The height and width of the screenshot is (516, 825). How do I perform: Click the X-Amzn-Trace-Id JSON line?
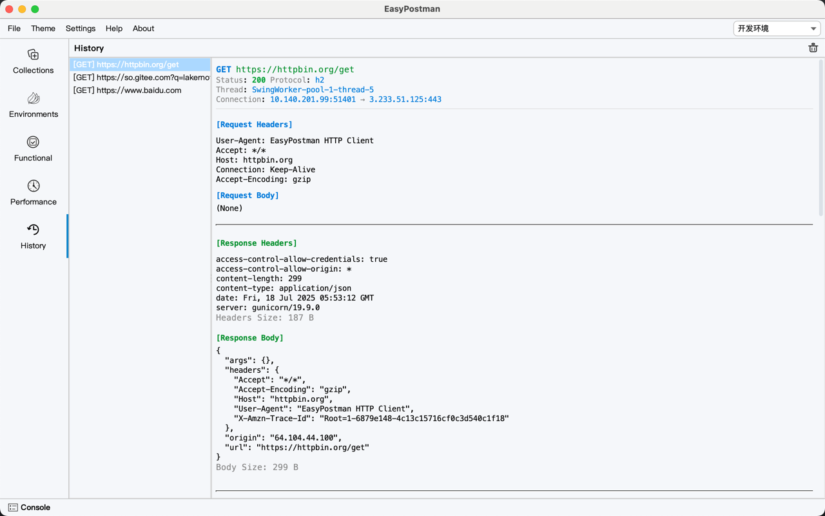(x=371, y=419)
